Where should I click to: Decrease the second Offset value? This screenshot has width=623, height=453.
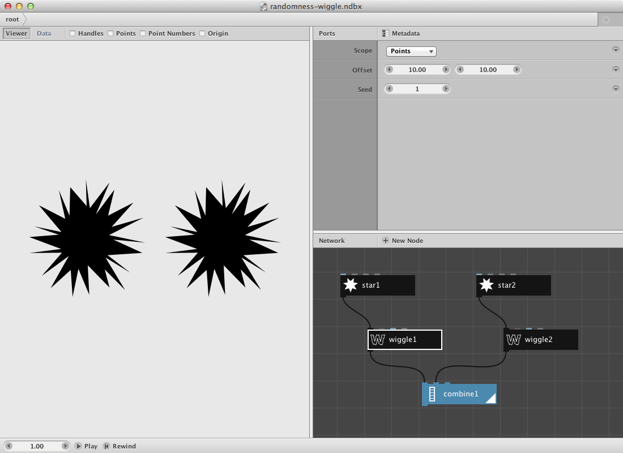coord(460,70)
